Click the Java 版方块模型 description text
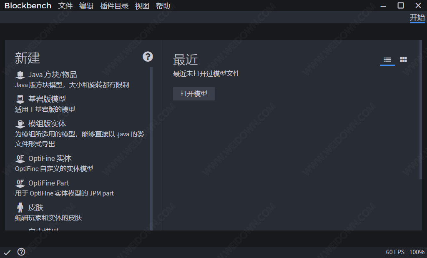 click(72, 85)
